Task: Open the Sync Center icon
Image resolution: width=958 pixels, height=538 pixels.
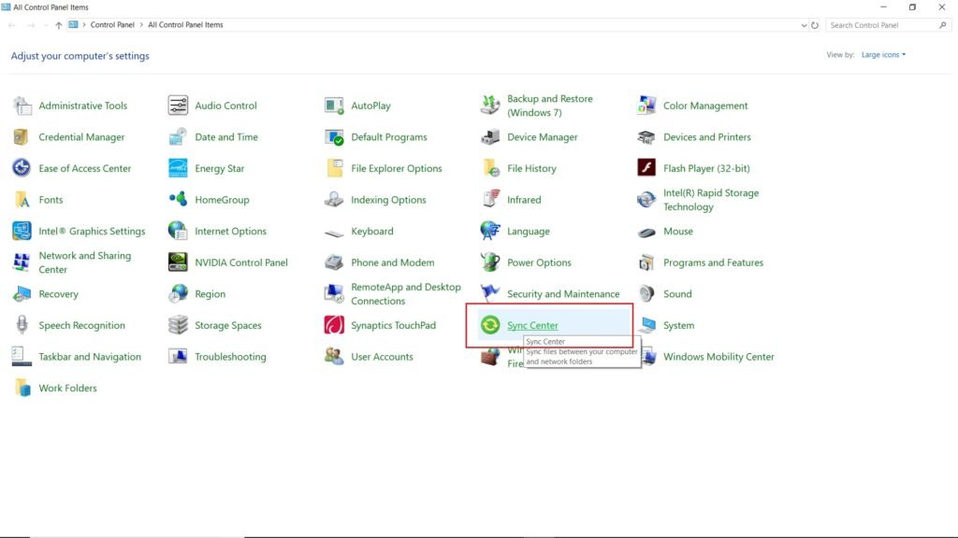Action: [490, 325]
